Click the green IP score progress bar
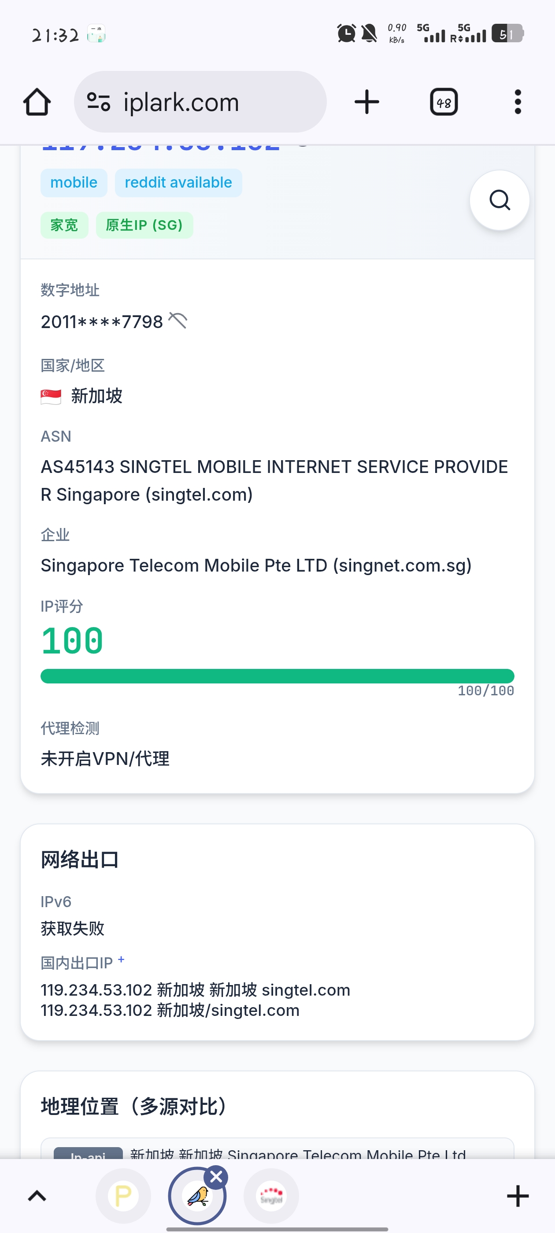 pos(277,676)
